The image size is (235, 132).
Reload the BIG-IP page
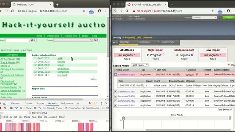click(127, 11)
